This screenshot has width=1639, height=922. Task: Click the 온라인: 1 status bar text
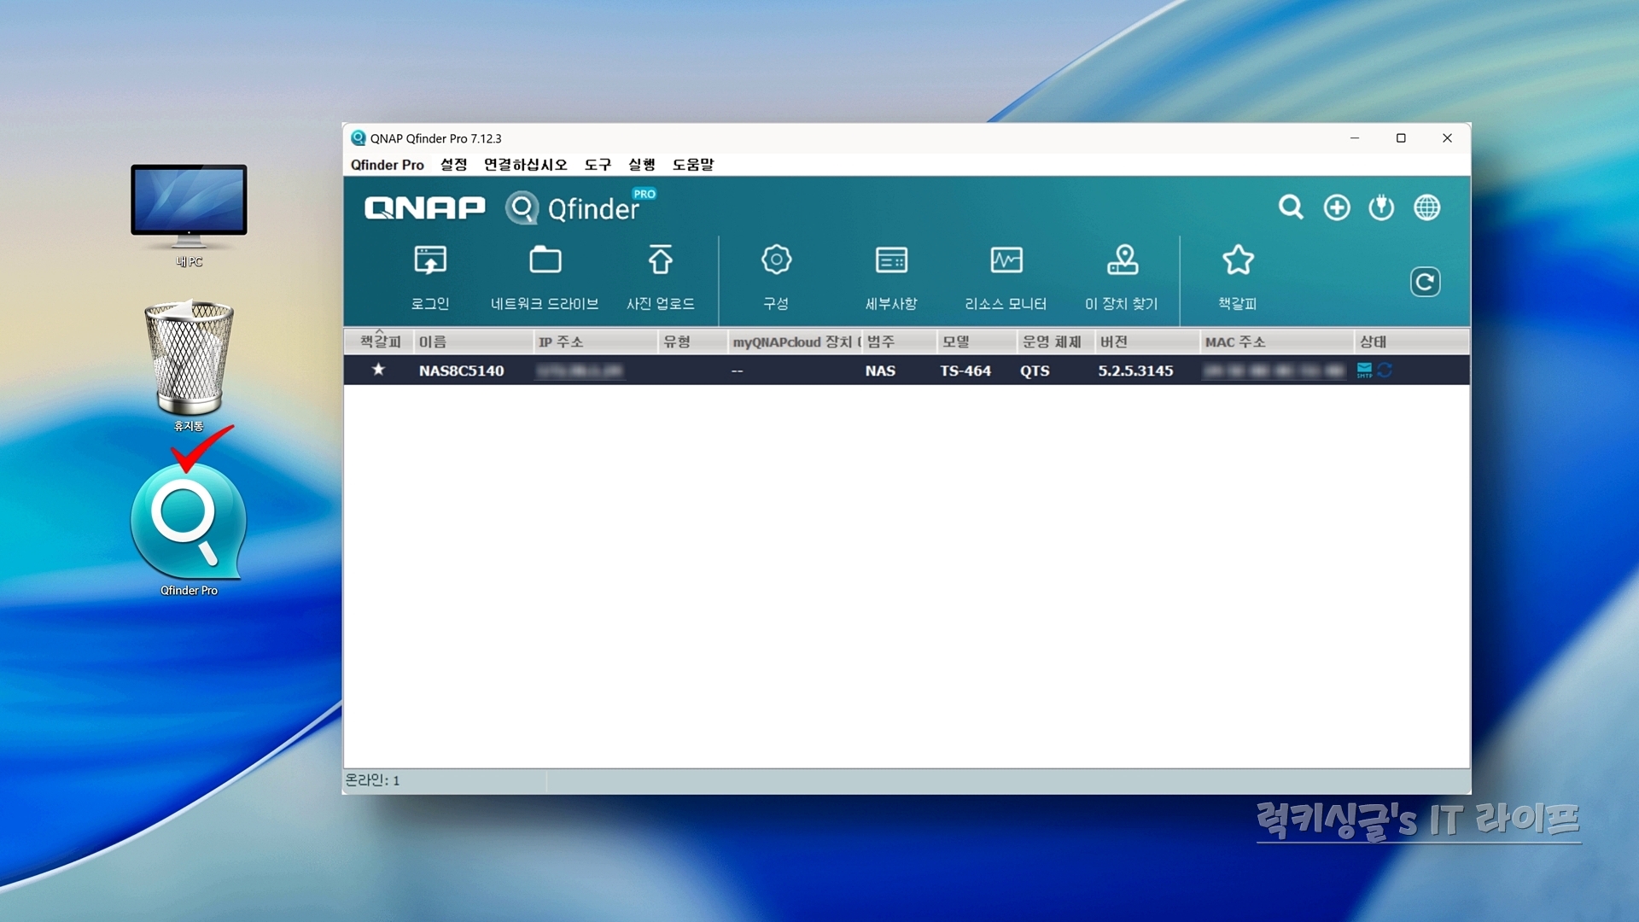click(372, 780)
